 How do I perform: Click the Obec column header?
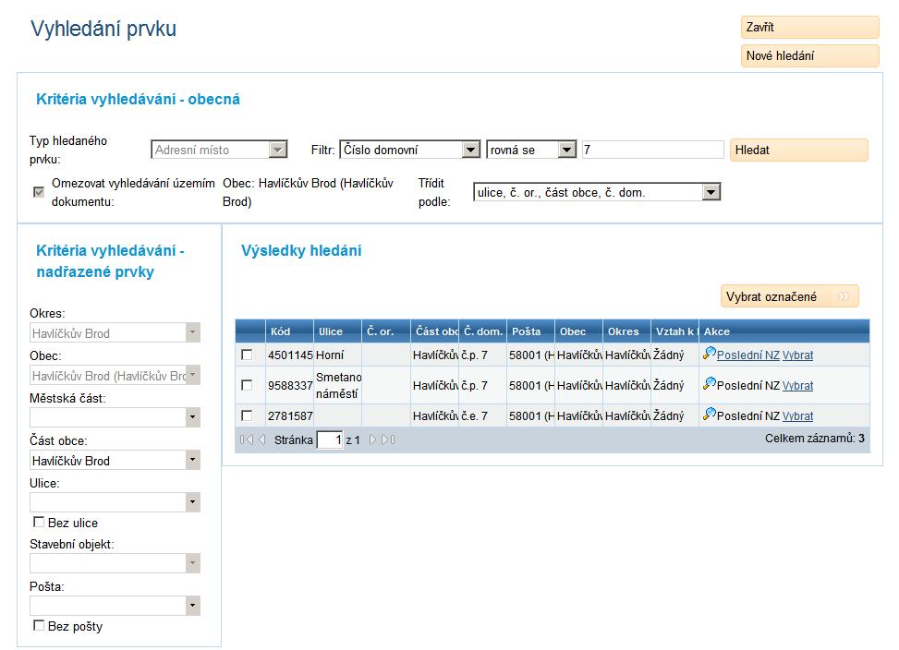pyautogui.click(x=578, y=331)
